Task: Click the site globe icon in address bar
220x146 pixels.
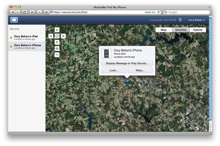Action: (x=51, y=12)
